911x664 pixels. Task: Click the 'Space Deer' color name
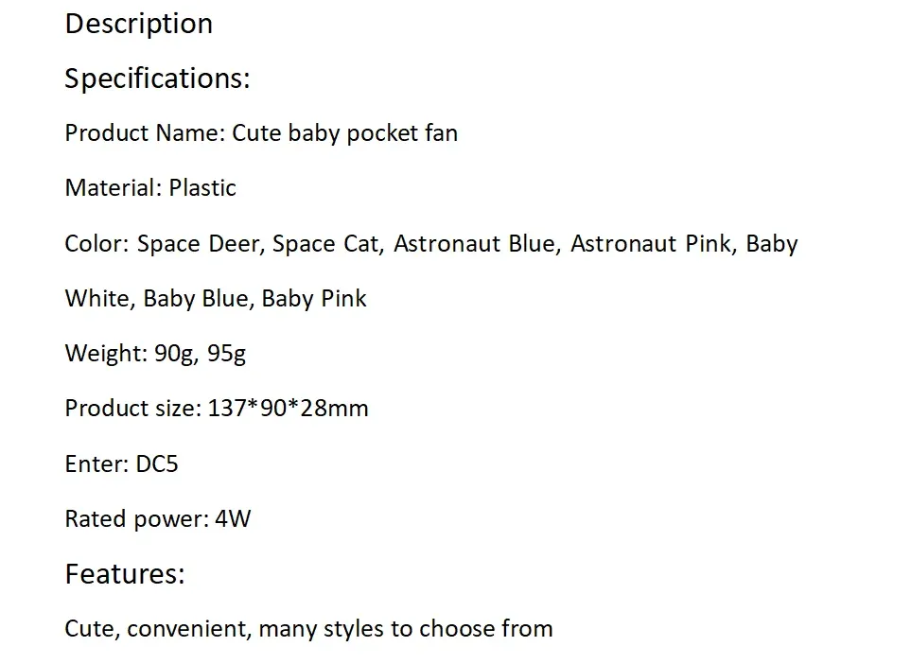click(x=198, y=243)
